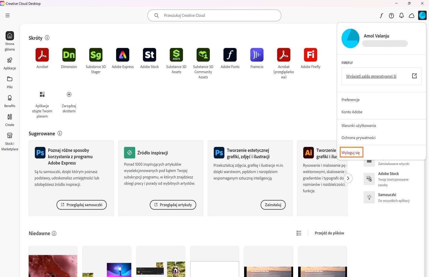Open cloud sync status icon
The width and height of the screenshot is (429, 277).
click(412, 16)
